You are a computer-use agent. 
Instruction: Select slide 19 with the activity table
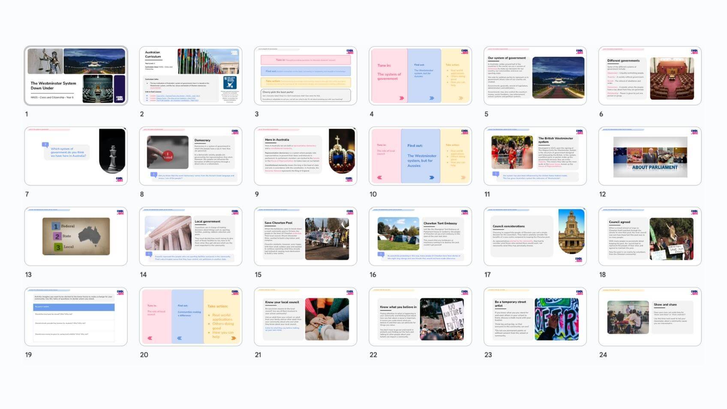pyautogui.click(x=76, y=316)
